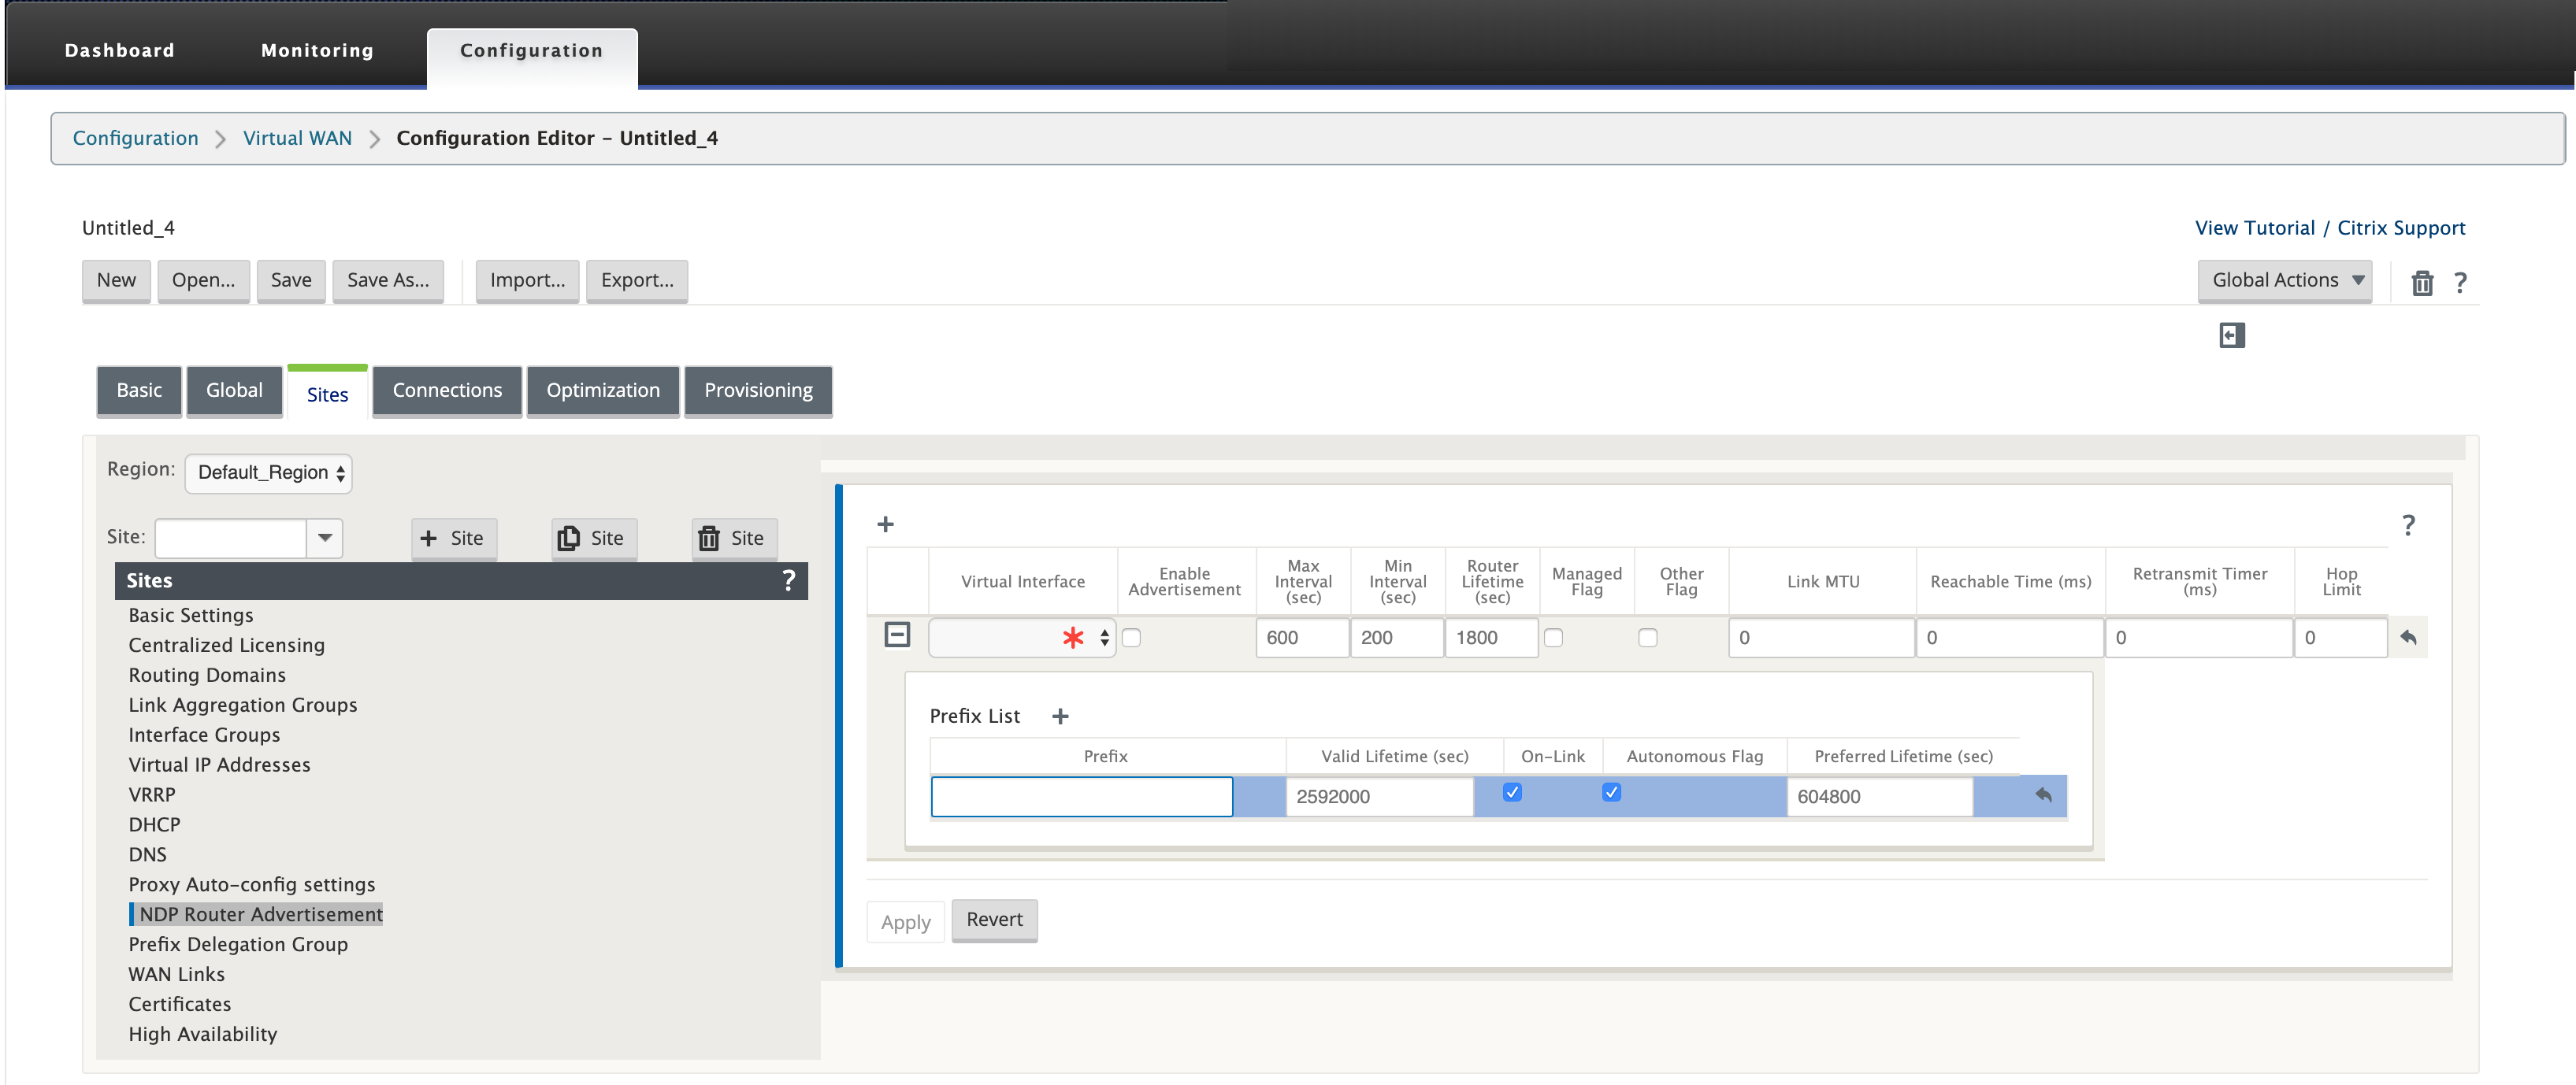Open the Global Actions dropdown

point(2284,281)
